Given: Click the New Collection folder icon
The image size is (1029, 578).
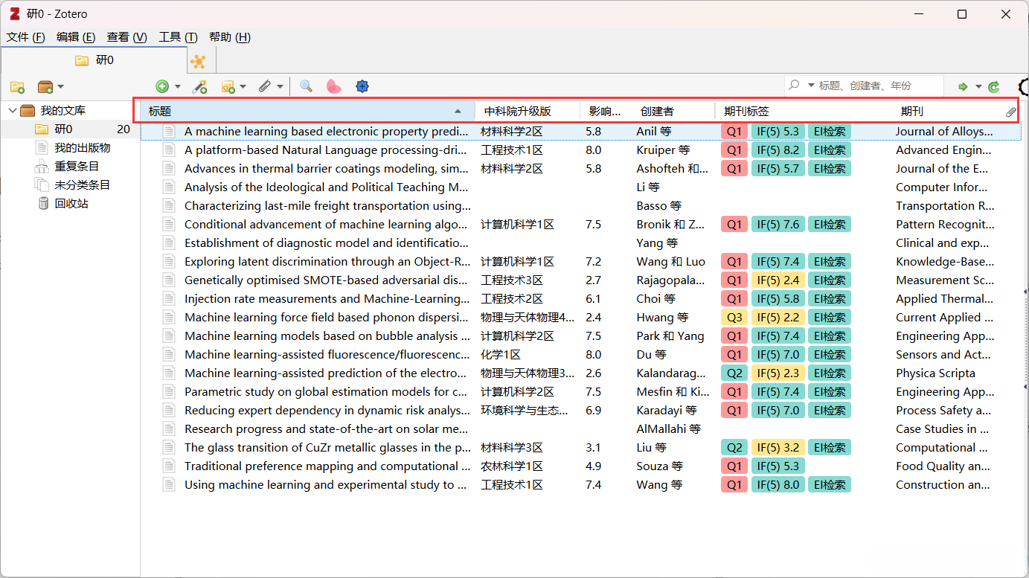Looking at the screenshot, I should (x=17, y=87).
